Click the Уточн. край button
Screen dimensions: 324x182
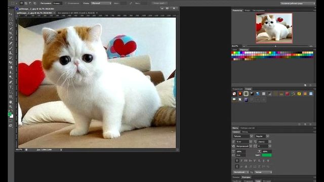pyautogui.click(x=159, y=4)
